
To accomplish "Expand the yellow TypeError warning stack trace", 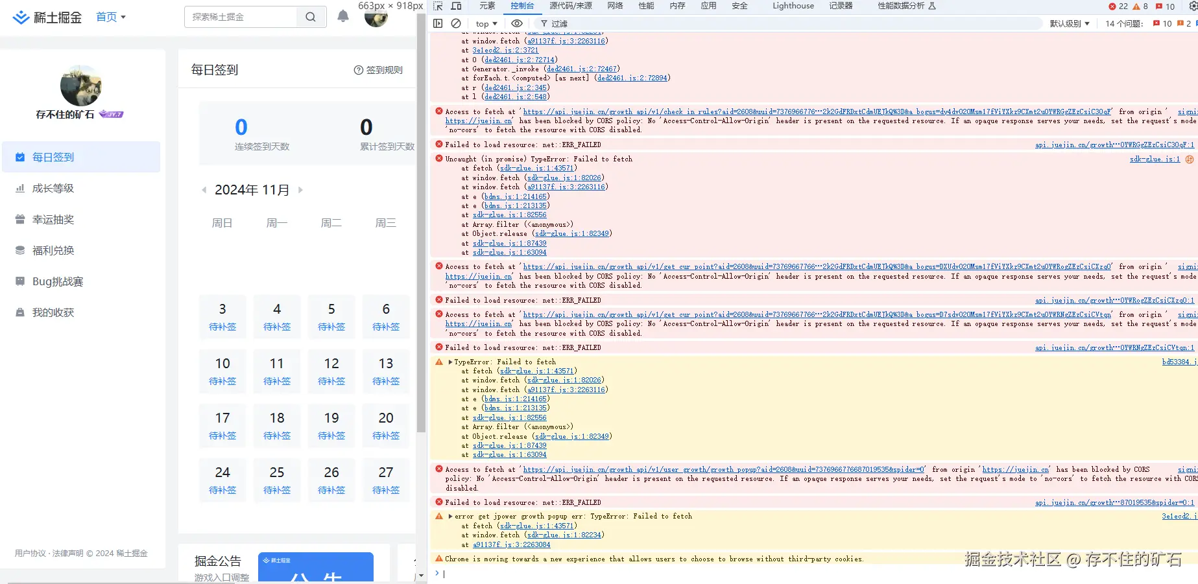I will point(451,362).
